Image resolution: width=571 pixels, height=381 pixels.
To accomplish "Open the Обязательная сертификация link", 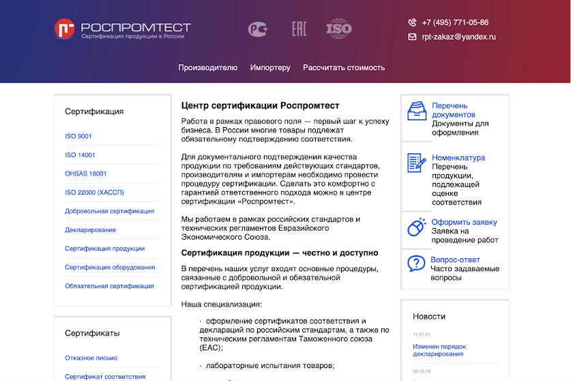I will click(109, 286).
